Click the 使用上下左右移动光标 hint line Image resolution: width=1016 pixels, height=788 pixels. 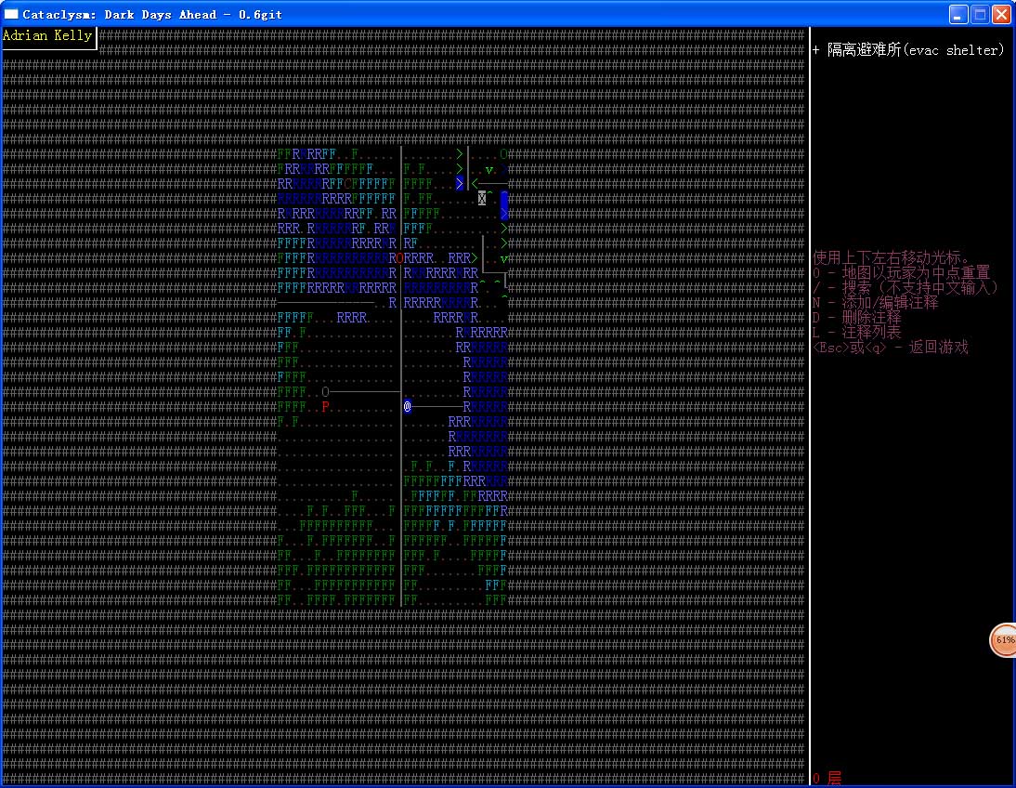891,257
